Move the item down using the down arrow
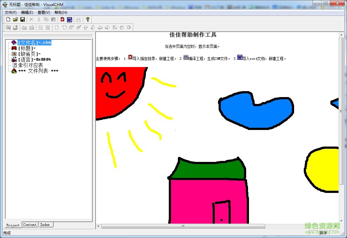 coord(93,27)
